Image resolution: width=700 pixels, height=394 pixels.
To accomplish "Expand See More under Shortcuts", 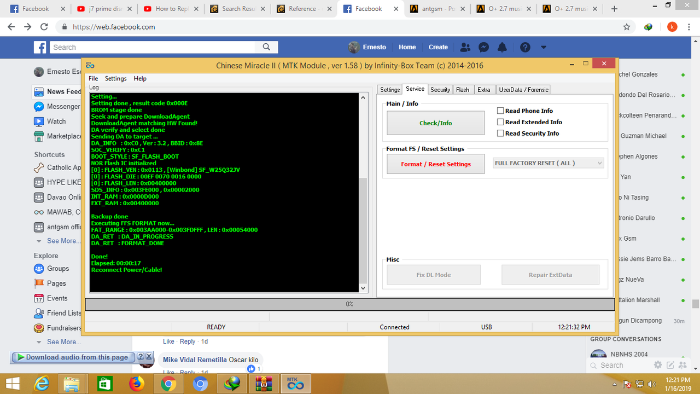I will point(63,241).
